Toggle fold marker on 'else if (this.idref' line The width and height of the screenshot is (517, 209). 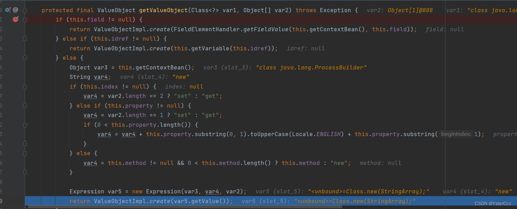pyautogui.click(x=25, y=39)
